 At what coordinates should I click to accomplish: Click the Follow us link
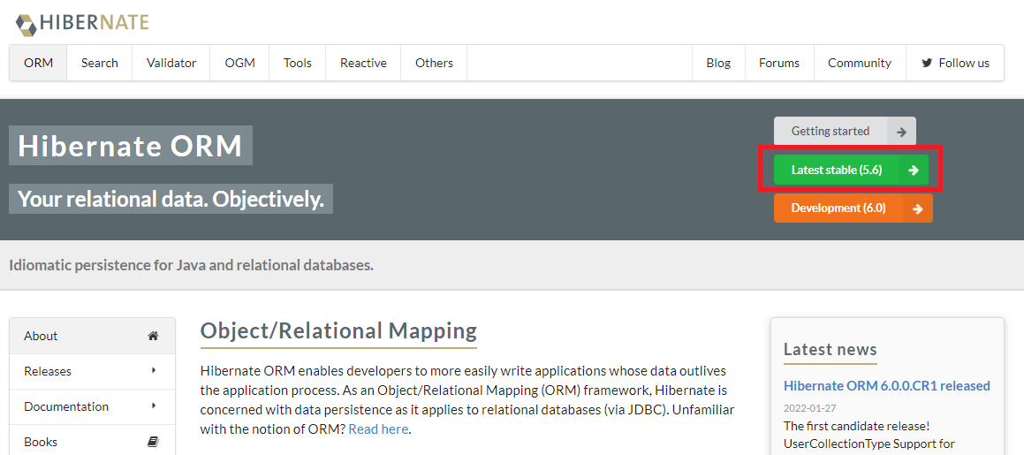(955, 64)
